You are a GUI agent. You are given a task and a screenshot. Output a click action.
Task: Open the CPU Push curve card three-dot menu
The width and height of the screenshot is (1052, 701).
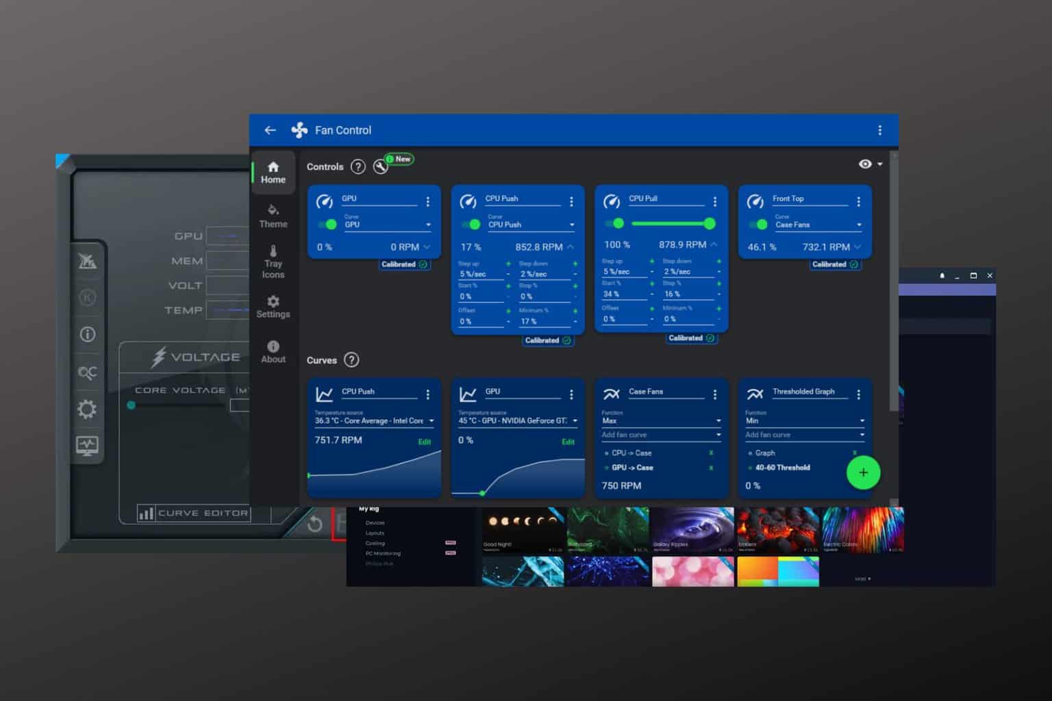[428, 394]
